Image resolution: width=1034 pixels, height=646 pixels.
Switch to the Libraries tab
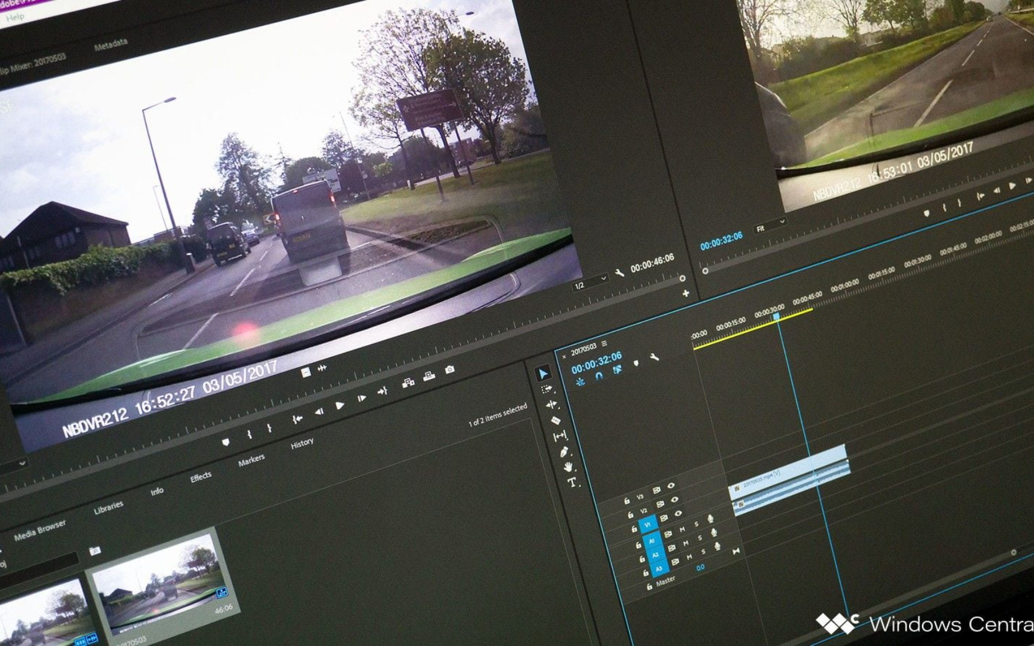[108, 507]
